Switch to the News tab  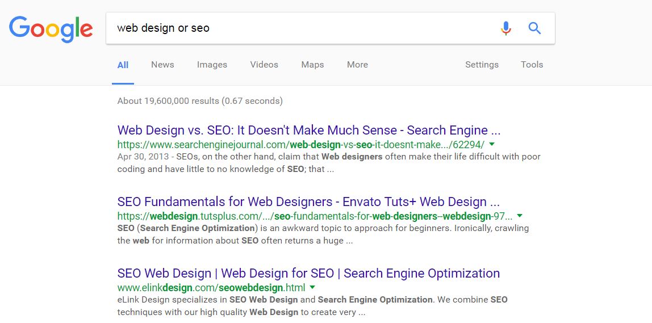click(x=162, y=65)
